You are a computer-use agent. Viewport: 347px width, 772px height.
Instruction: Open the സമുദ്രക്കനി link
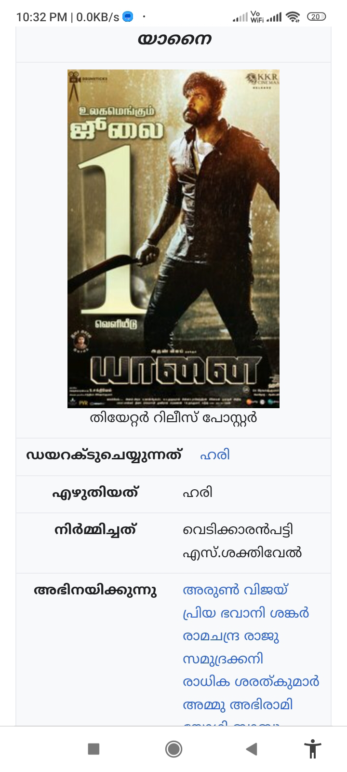coord(223,659)
